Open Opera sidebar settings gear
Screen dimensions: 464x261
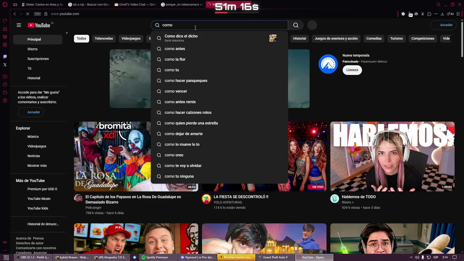pos(5,100)
